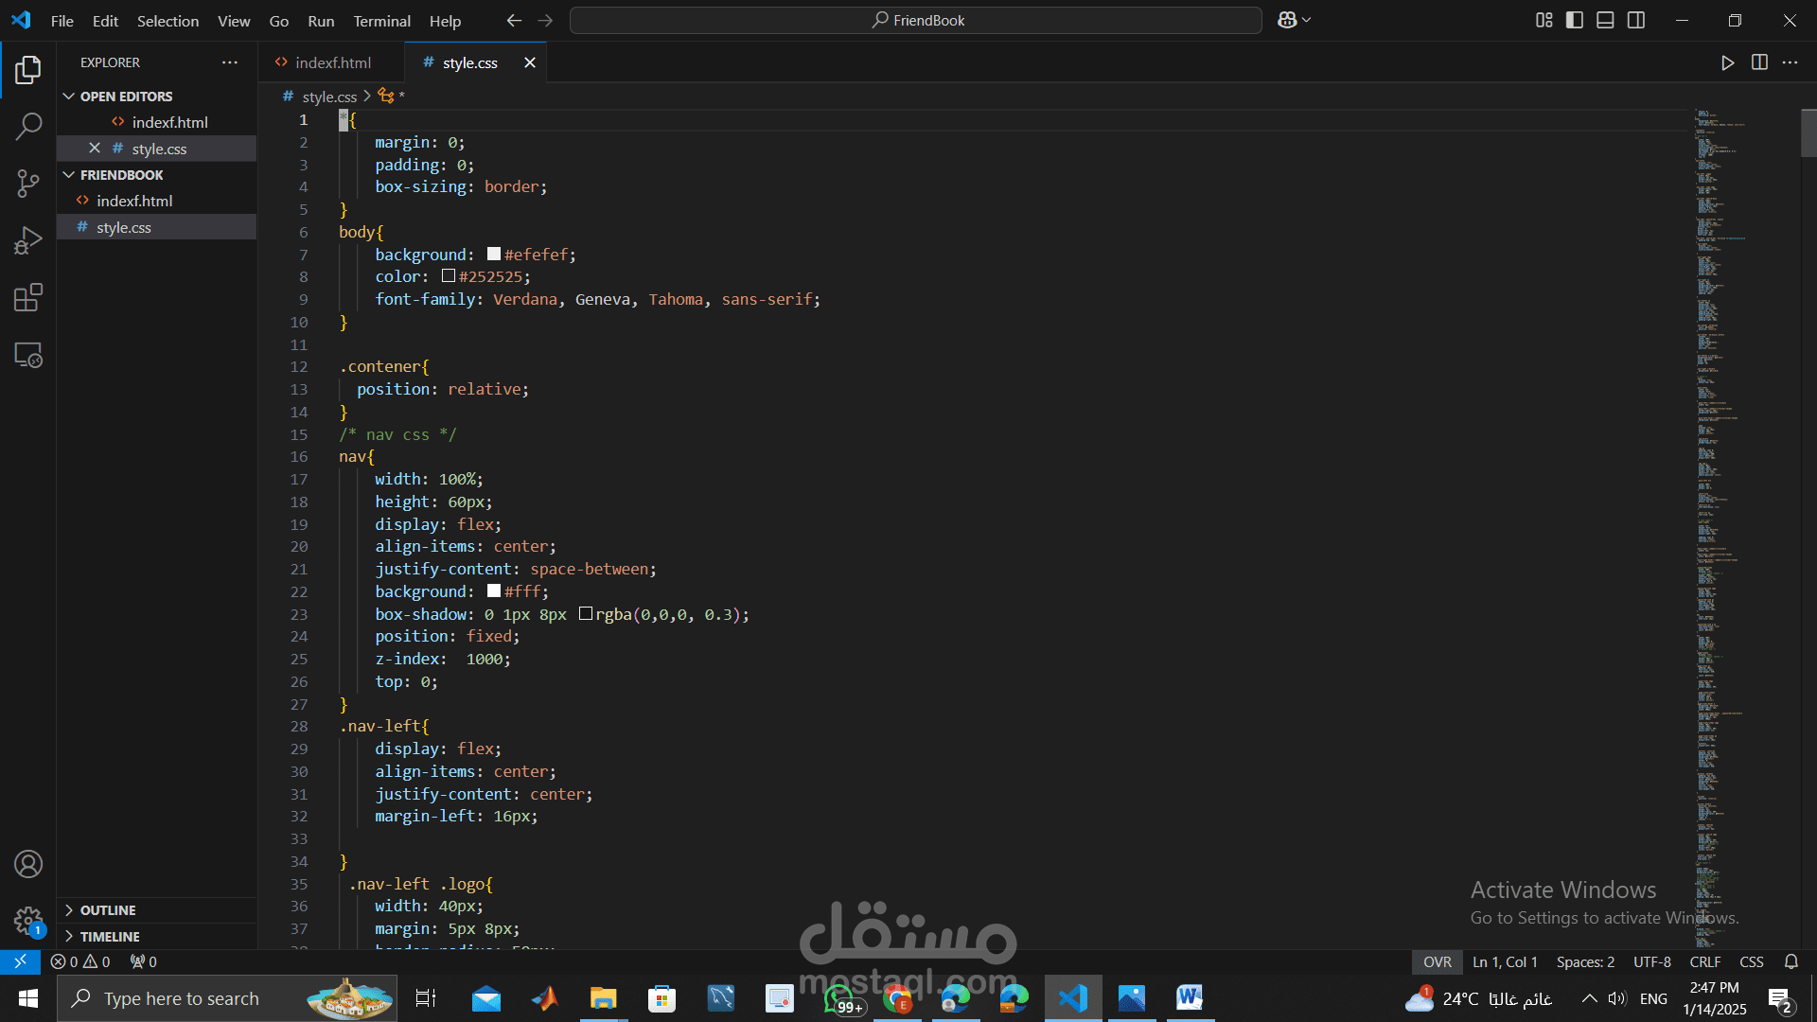Image resolution: width=1817 pixels, height=1022 pixels.
Task: Open the Search view in activity bar
Action: tap(28, 126)
